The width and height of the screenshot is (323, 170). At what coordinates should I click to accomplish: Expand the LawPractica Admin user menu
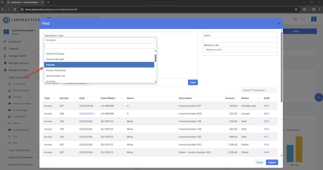(x=24, y=30)
